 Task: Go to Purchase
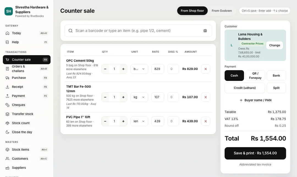click(x=27, y=78)
